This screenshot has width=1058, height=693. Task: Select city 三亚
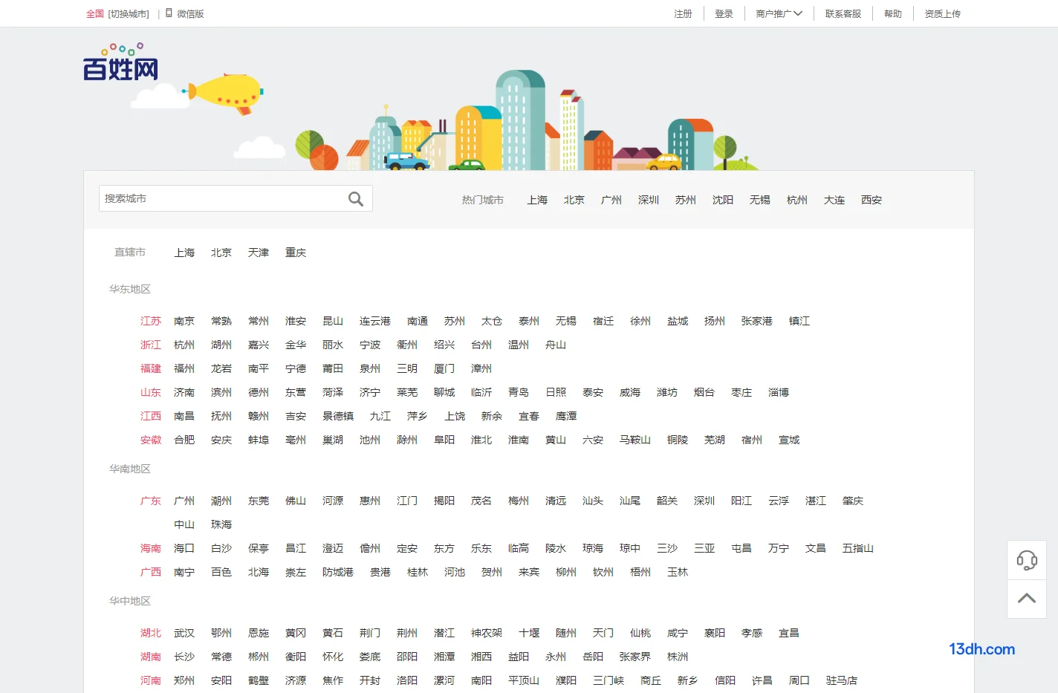[x=704, y=548]
